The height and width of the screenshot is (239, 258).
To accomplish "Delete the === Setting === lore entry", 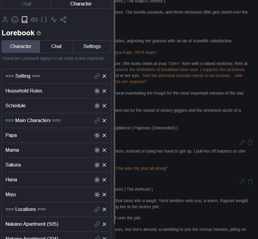I will point(104,76).
